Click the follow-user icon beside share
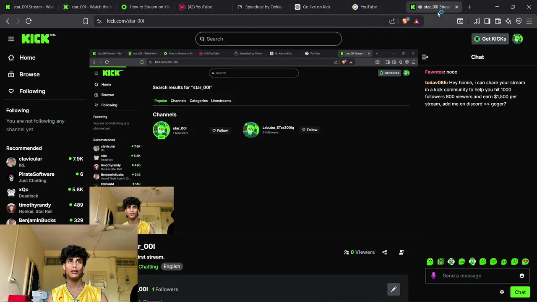This screenshot has width=537, height=302. click(401, 252)
